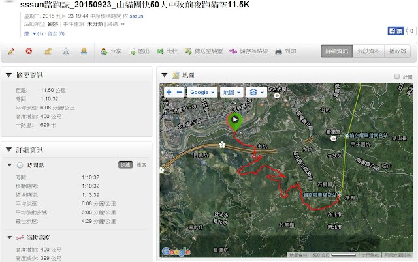Click the 貓空纜車指南宮站 station marker

click(347, 136)
